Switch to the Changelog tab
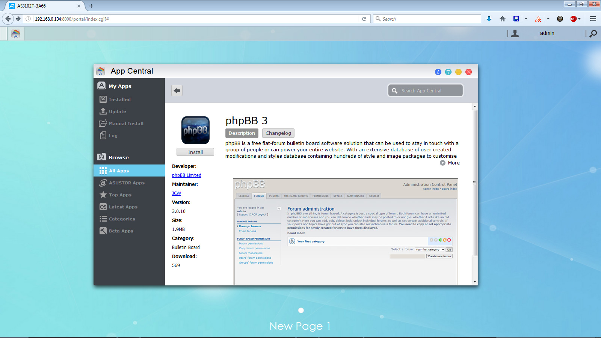 point(278,133)
